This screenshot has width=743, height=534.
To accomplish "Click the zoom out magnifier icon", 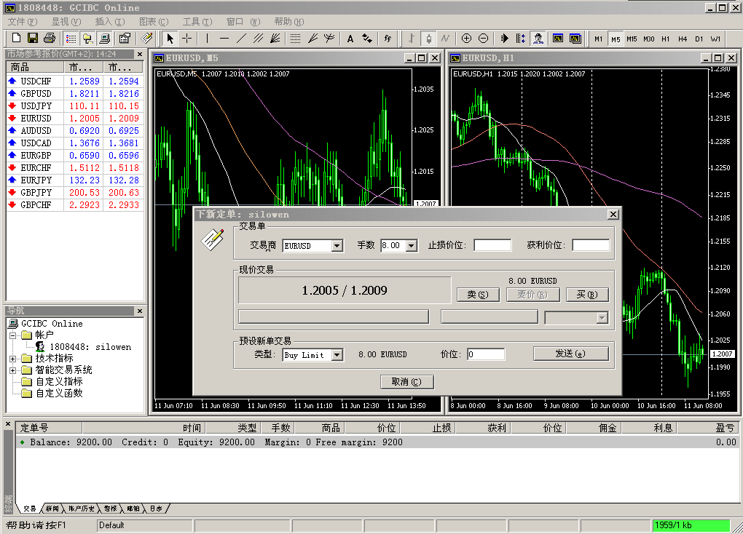I will [483, 38].
